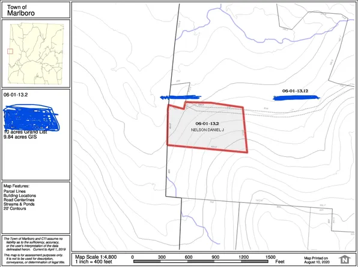Click 'Building Locations' in the map features list
The height and width of the screenshot is (267, 358).
(20, 196)
